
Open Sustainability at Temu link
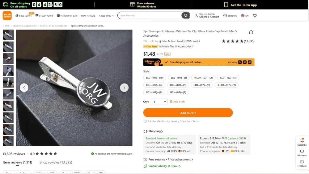tap(164, 166)
